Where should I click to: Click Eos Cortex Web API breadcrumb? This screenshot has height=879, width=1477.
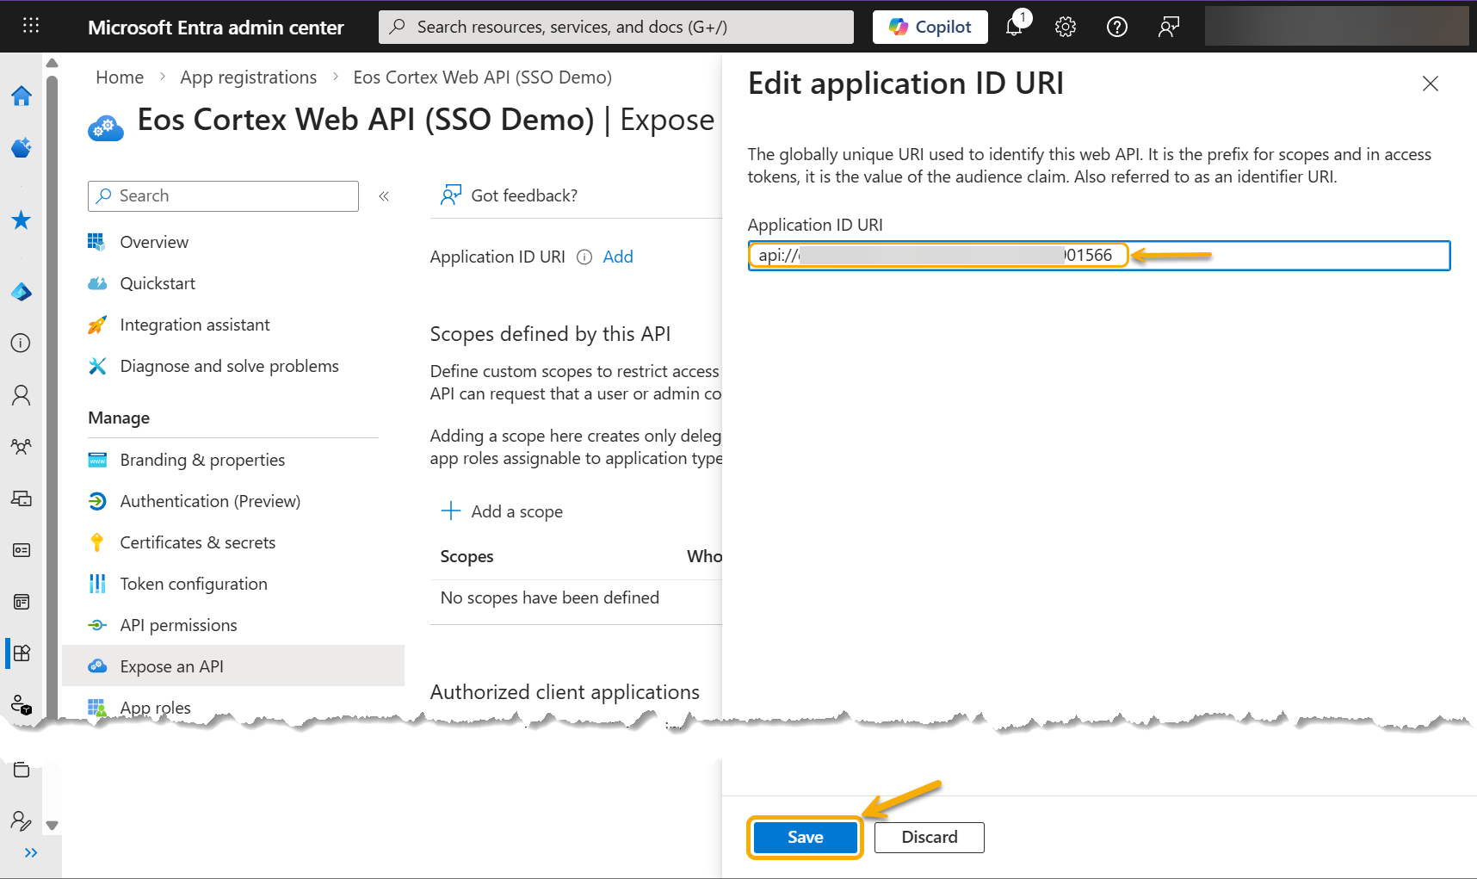pyautogui.click(x=482, y=77)
